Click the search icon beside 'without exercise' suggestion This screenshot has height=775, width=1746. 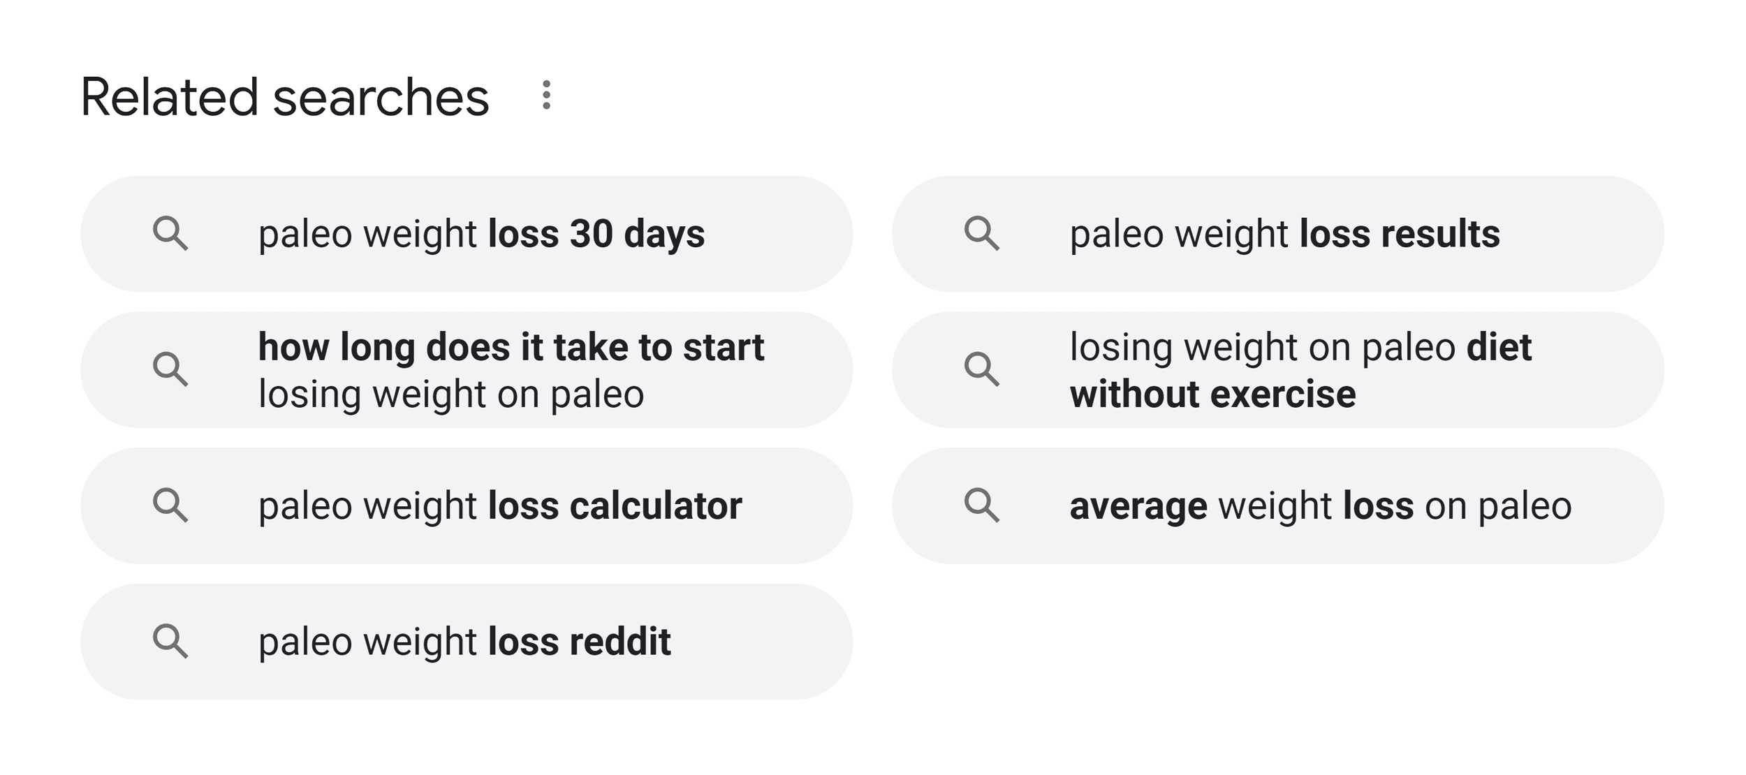[981, 369]
